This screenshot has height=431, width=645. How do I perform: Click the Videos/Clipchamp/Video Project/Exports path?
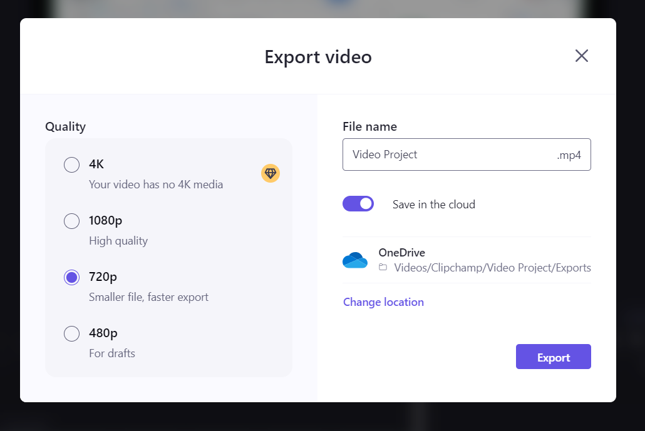[492, 268]
